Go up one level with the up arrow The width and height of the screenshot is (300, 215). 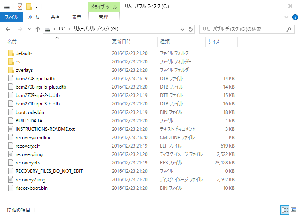(38, 29)
